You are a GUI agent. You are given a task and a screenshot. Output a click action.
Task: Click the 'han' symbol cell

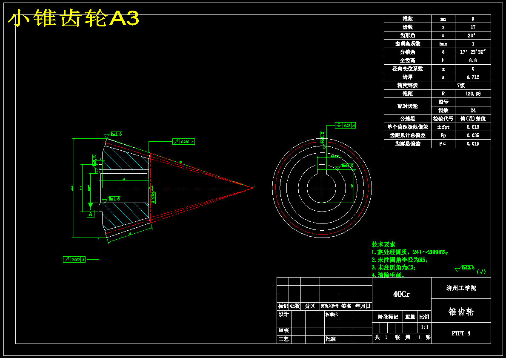(x=443, y=44)
